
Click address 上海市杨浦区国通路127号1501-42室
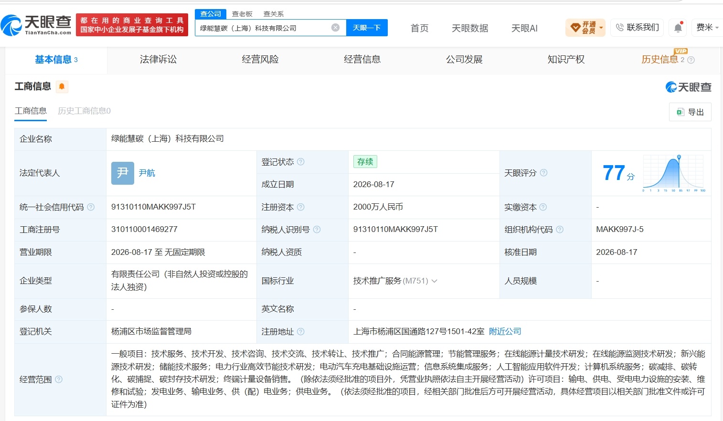coord(419,331)
